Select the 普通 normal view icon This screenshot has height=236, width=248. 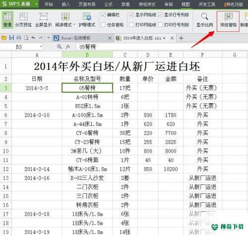coord(7,16)
